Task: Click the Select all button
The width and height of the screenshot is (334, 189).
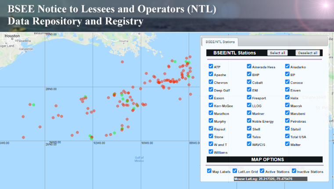Action: point(277,53)
